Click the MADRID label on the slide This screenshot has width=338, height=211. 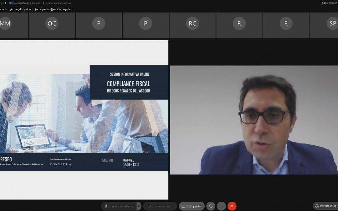tap(107, 160)
